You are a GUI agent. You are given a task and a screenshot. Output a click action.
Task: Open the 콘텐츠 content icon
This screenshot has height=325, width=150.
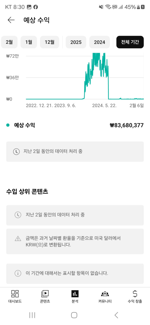click(x=45, y=293)
